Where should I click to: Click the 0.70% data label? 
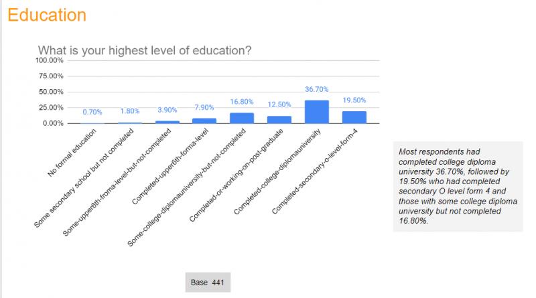(x=92, y=112)
